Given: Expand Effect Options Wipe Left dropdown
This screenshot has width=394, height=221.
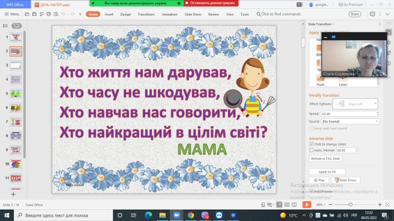Looking at the screenshot, I should pos(375,104).
